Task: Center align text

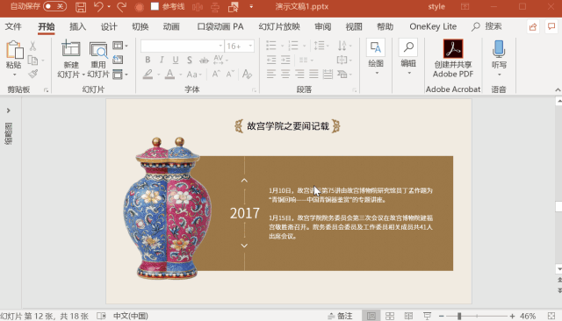Action: (x=285, y=74)
